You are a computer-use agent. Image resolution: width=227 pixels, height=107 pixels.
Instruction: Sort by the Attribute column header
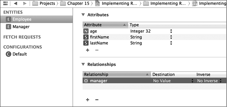click(x=105, y=25)
